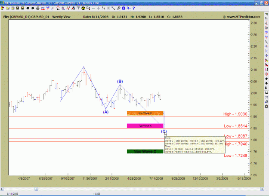The image size is (269, 196).
Task: Click the blue Dp icon in toolbar
Action: 129,8
